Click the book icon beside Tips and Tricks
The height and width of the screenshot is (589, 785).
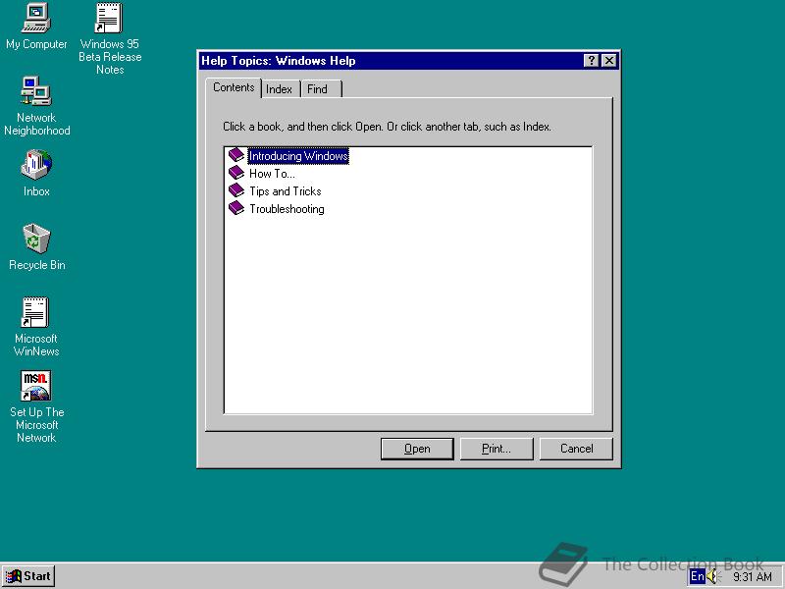[x=236, y=190]
